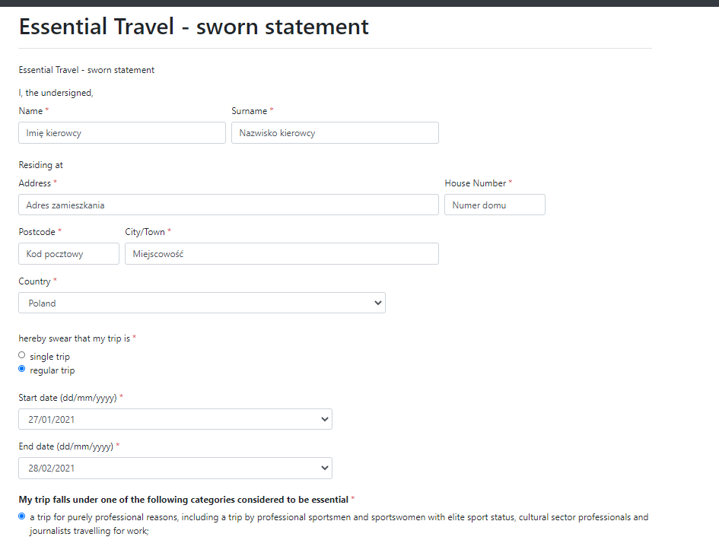
Task: Click the single trip label text
Action: click(x=50, y=357)
